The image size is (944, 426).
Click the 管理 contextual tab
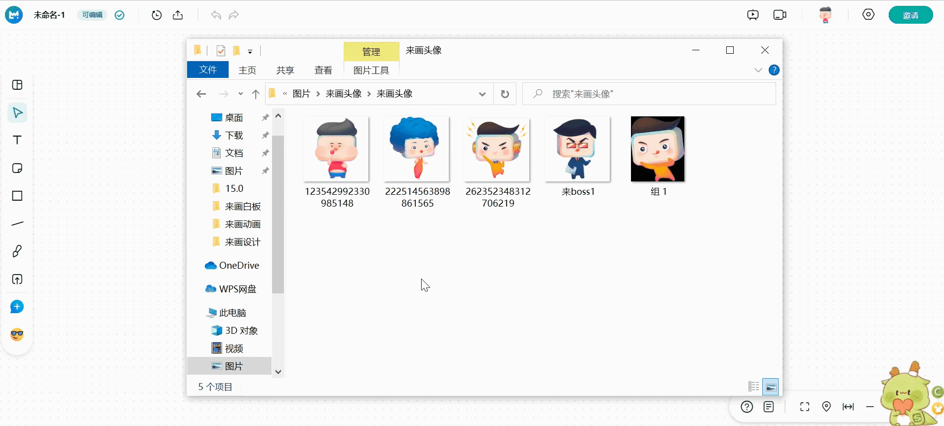pyautogui.click(x=371, y=51)
